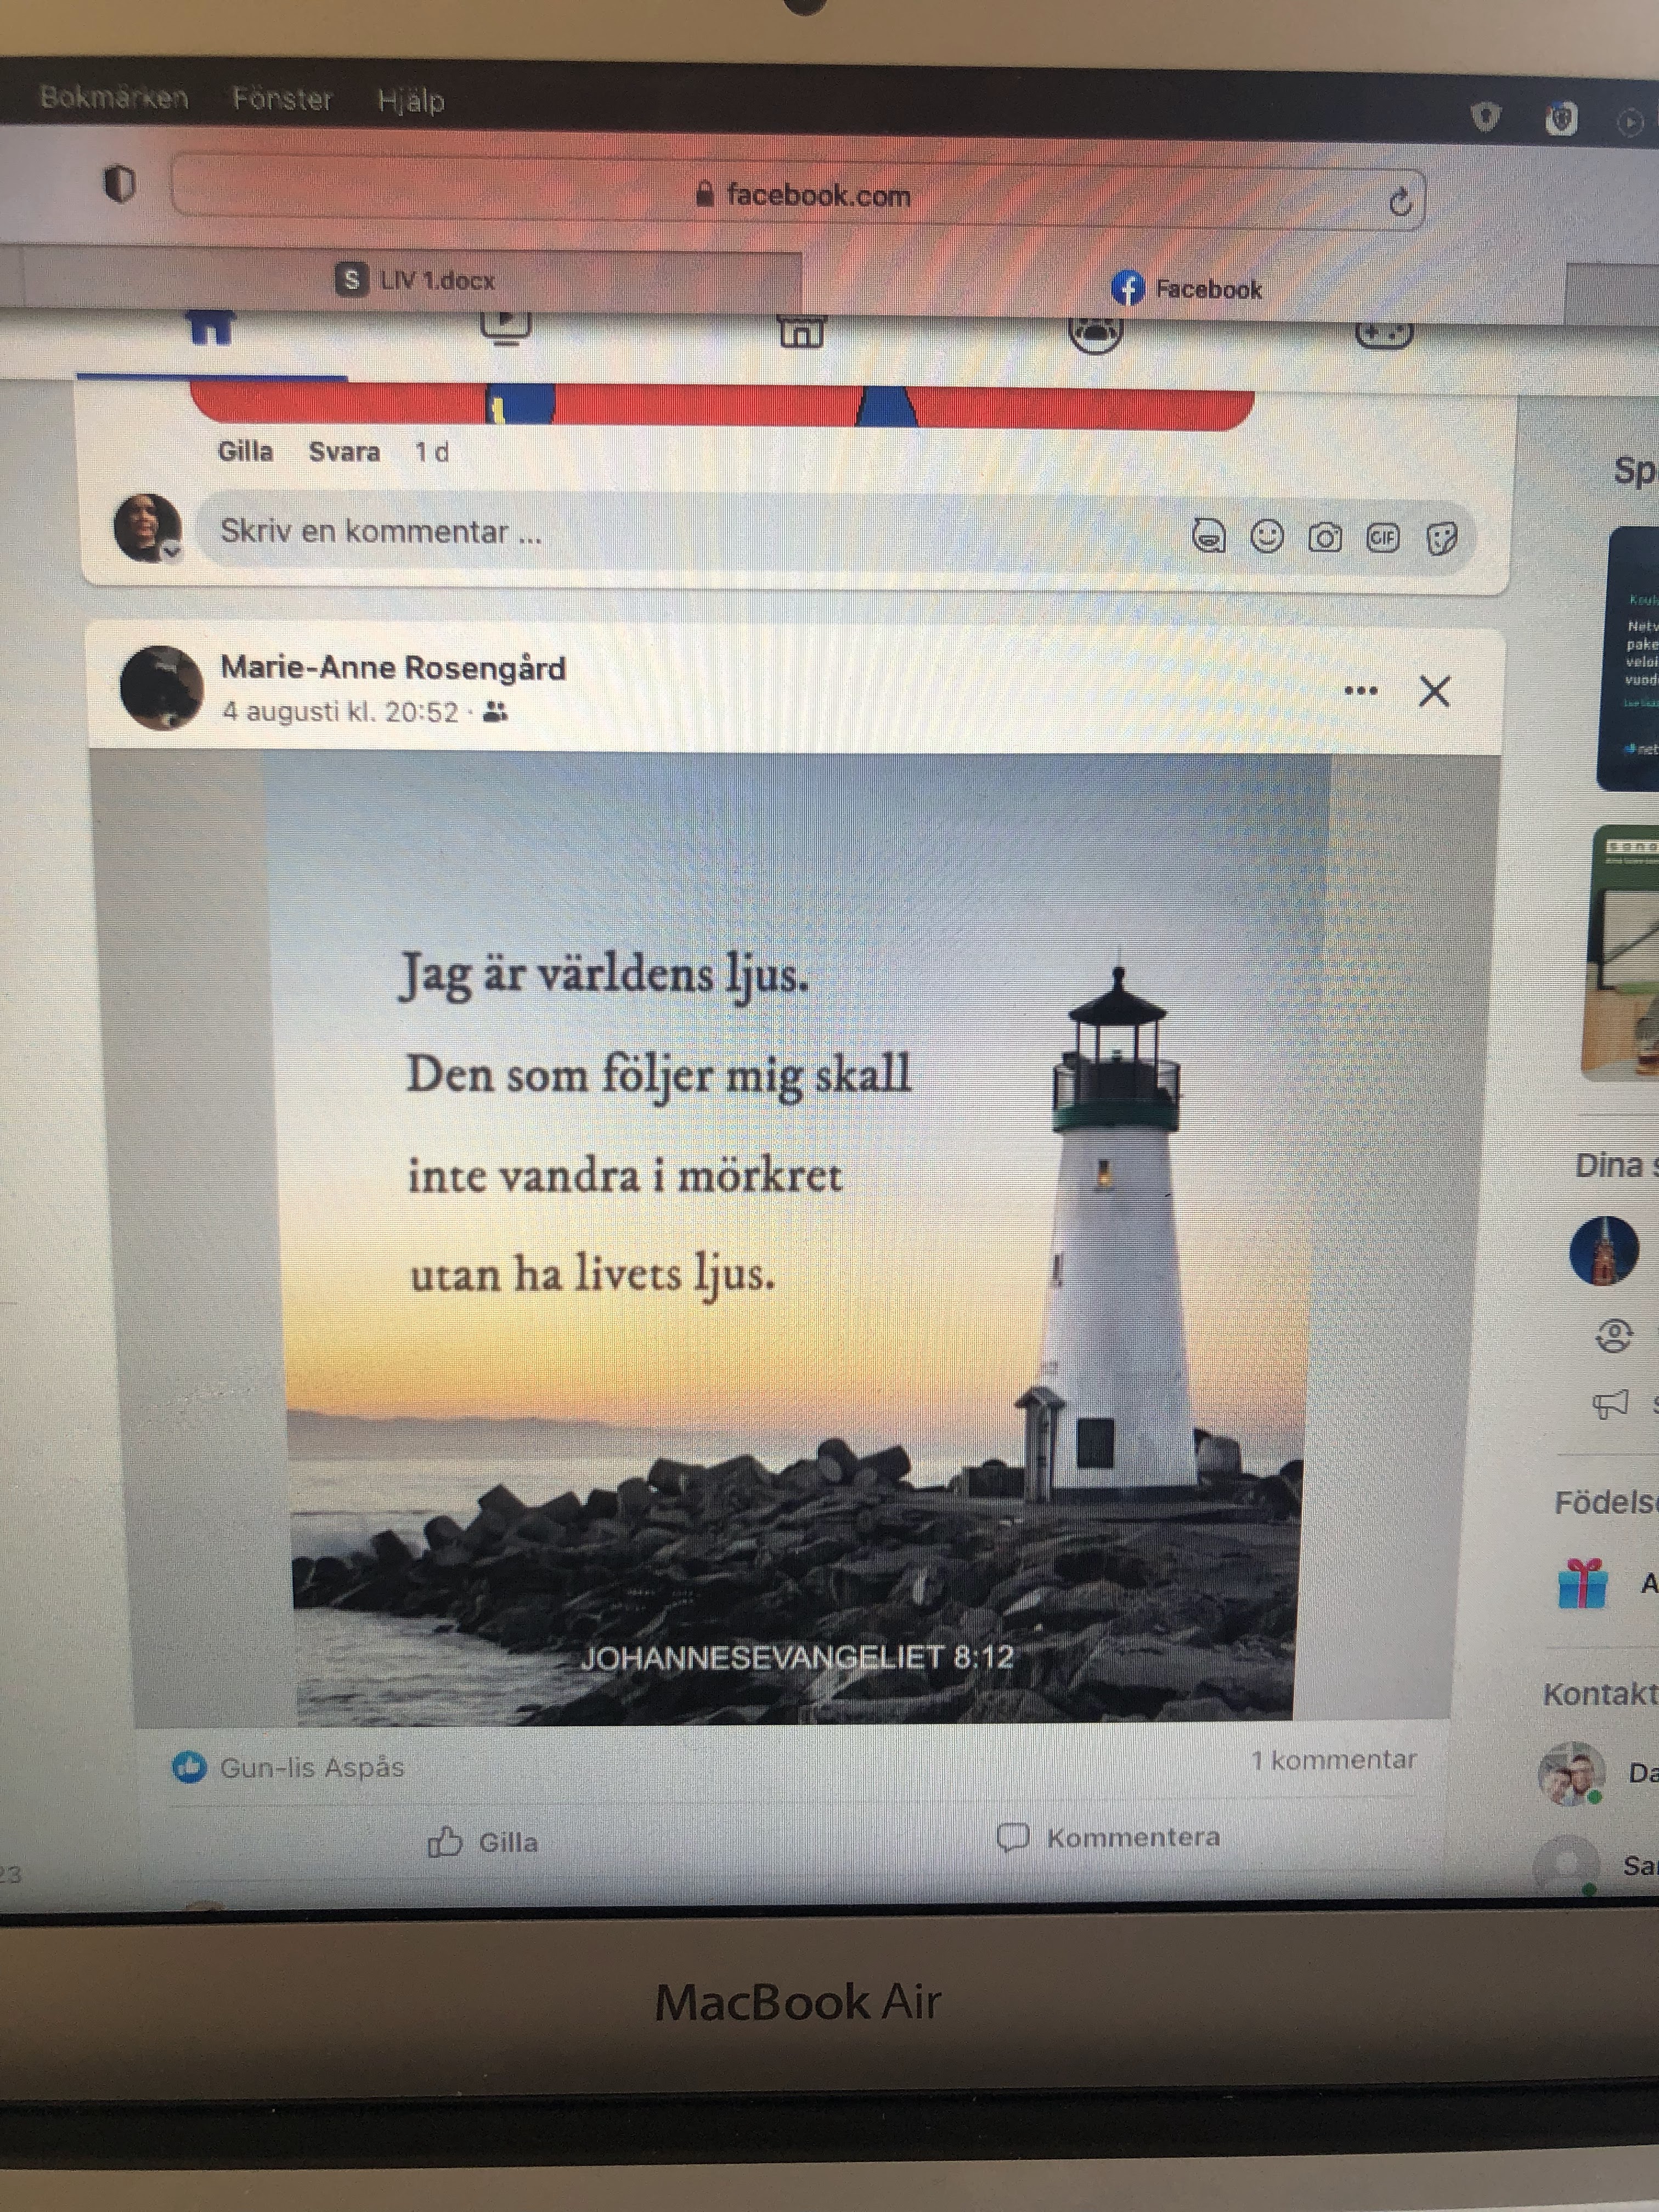1659x2212 pixels.
Task: Open the Marketplace icon
Action: 801,331
